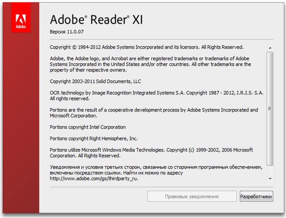Click the Версия 11.0.07 version label
The height and width of the screenshot is (218, 286).
pyautogui.click(x=69, y=31)
